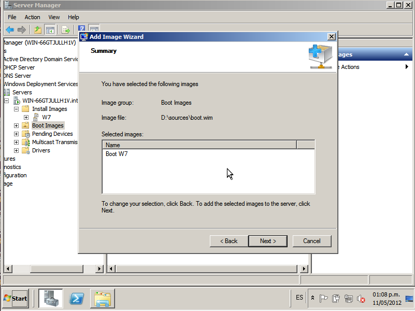Click Next to add the selected images
The width and height of the screenshot is (415, 311).
[x=268, y=241]
